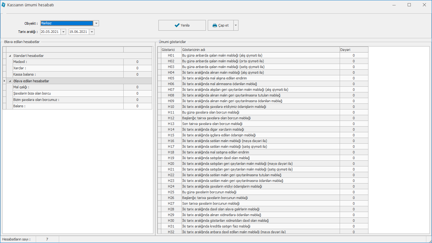Click the Dəyəri column header
The image size is (432, 243).
(354, 50)
